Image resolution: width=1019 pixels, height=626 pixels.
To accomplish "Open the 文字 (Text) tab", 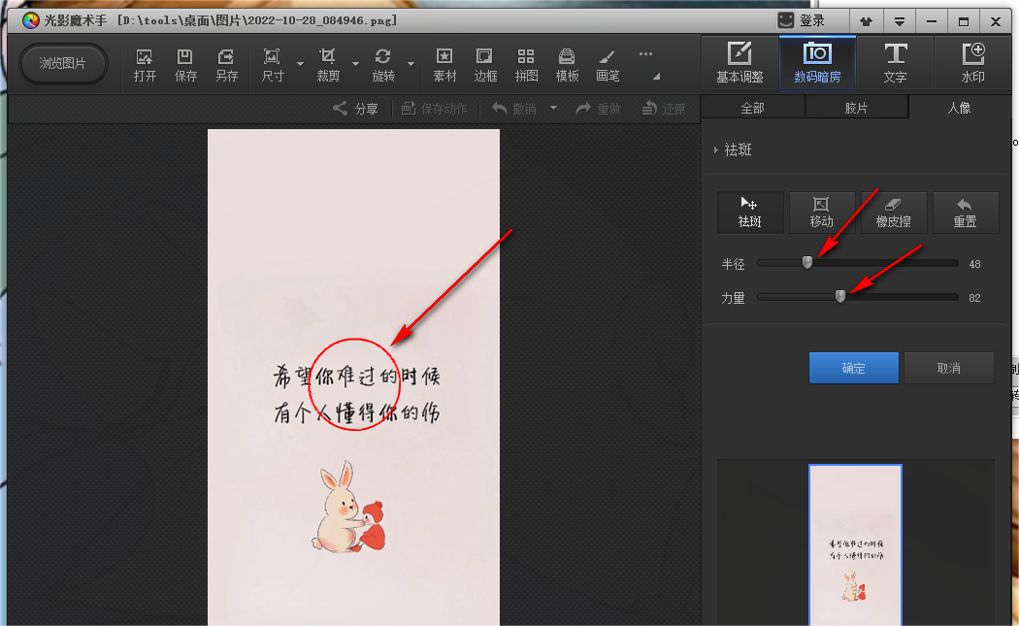I will coord(895,62).
